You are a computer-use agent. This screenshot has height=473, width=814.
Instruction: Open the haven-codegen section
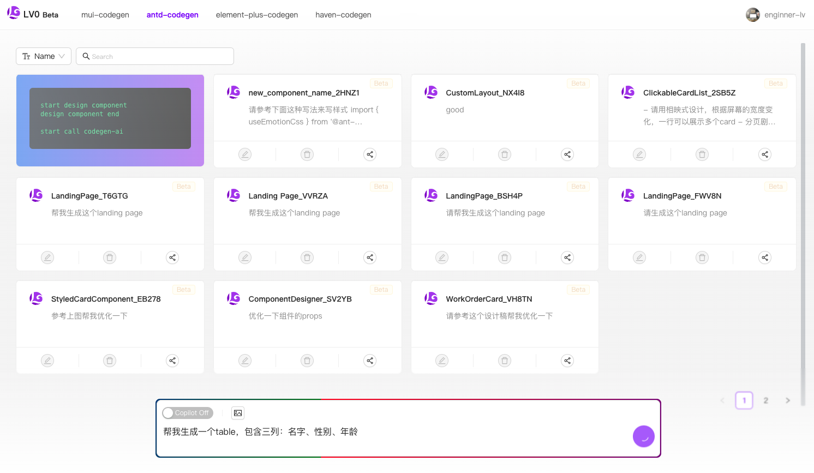[343, 15]
